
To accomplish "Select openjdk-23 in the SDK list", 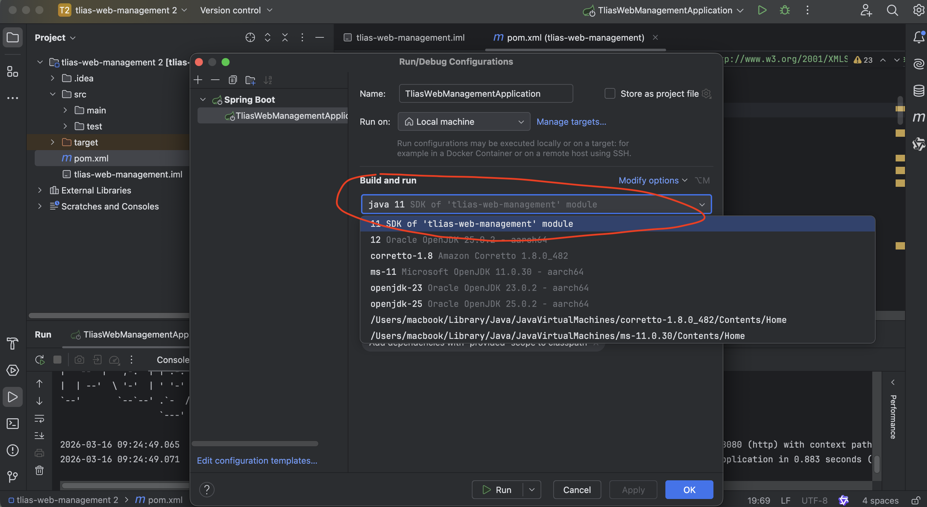I will (617, 288).
